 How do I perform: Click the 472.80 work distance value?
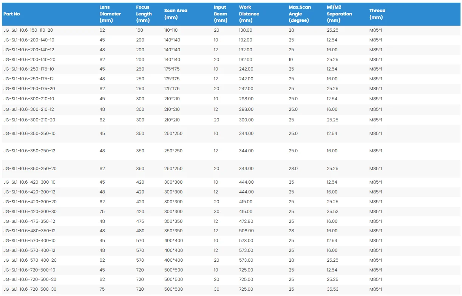pyautogui.click(x=246, y=221)
